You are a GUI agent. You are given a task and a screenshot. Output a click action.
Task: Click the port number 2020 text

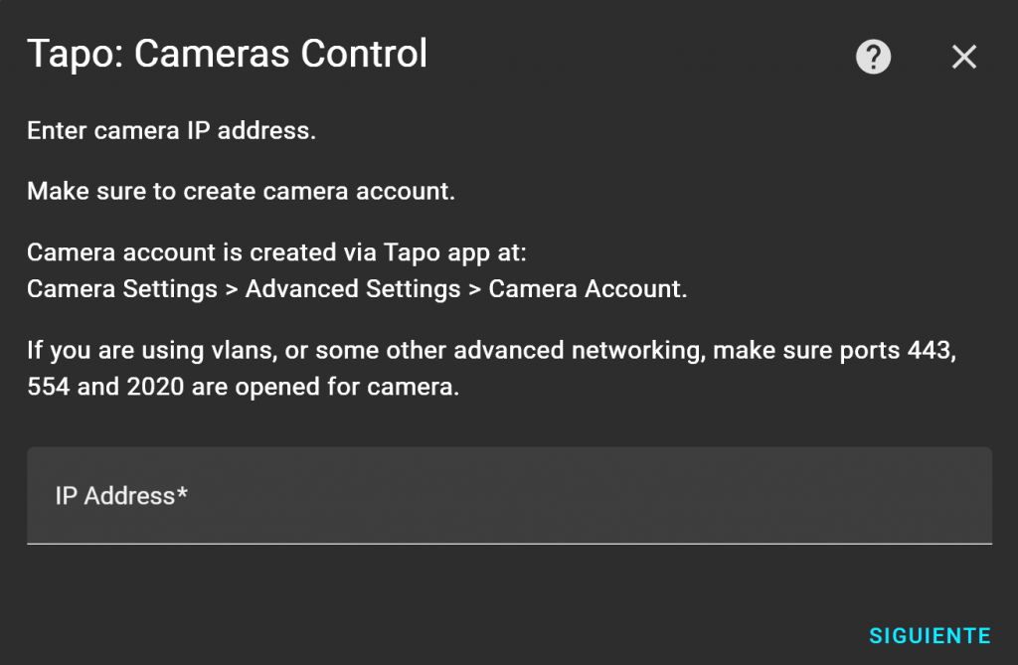click(155, 387)
